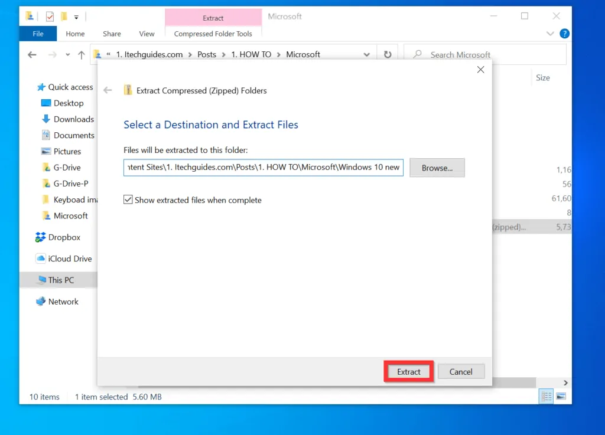
Task: Open the Help question mark icon
Action: (x=564, y=34)
